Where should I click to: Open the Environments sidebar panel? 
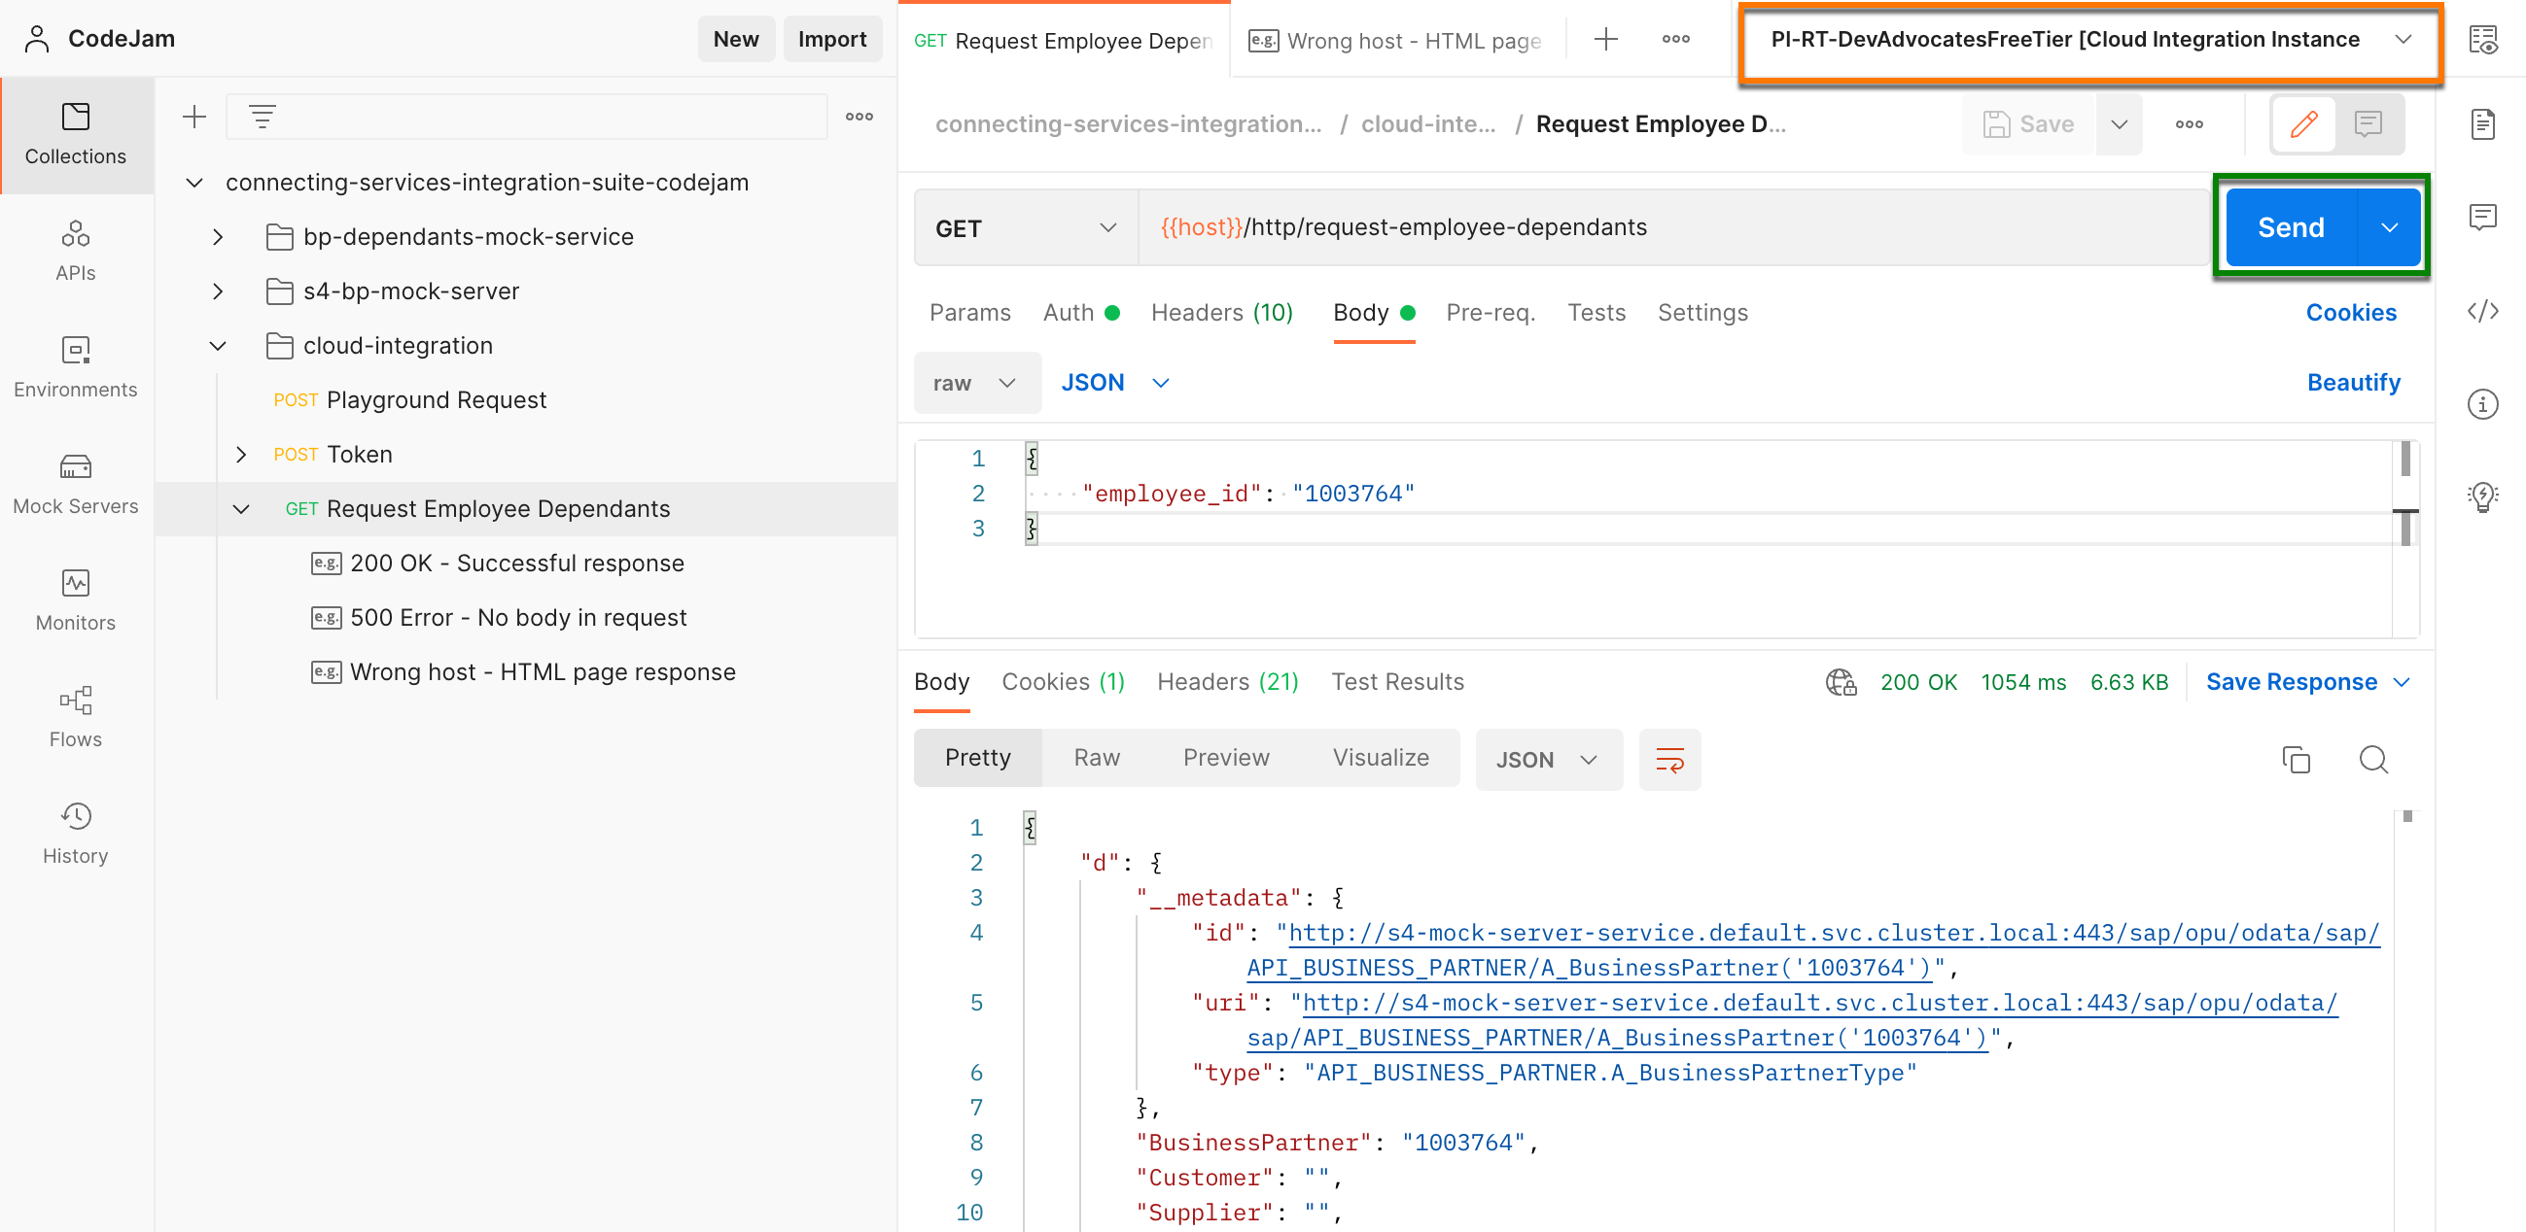[x=76, y=367]
